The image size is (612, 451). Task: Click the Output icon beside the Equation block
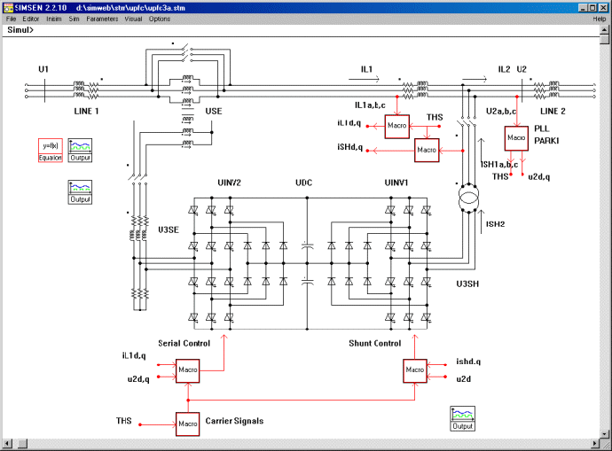81,151
